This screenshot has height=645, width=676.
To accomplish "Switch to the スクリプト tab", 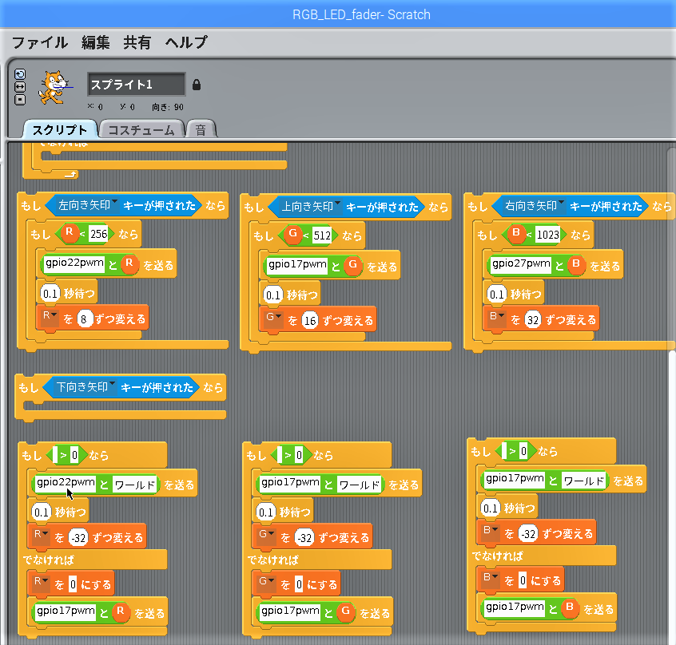I will 59,129.
